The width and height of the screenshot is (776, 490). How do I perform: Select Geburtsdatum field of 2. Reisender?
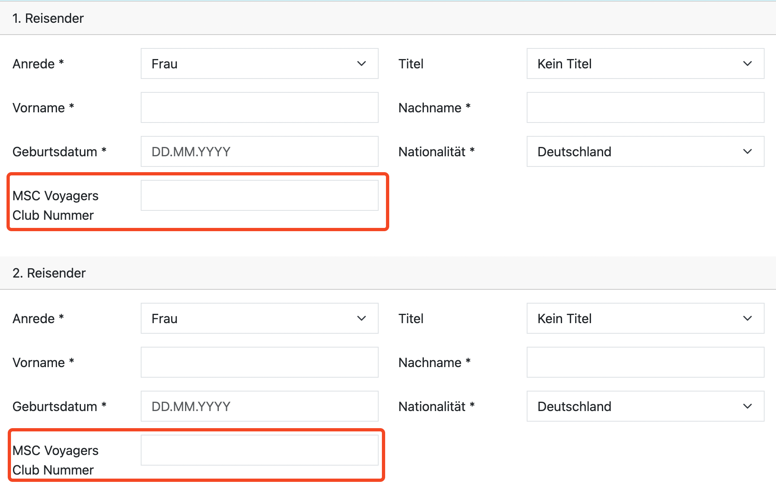tap(259, 407)
